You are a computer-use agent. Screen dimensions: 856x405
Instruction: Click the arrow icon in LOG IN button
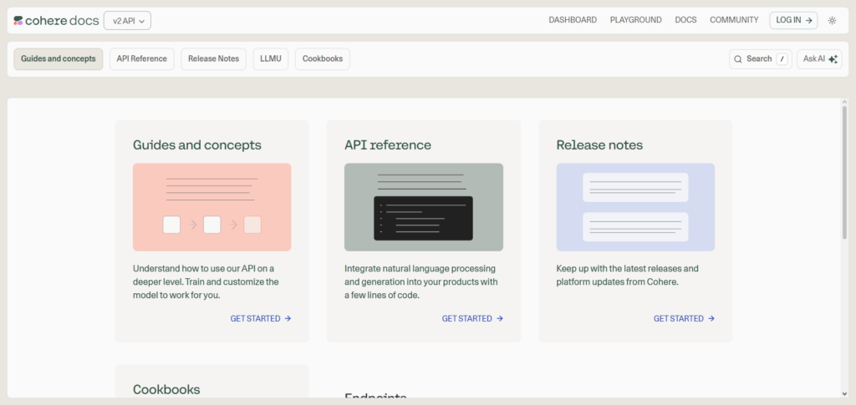tap(809, 20)
